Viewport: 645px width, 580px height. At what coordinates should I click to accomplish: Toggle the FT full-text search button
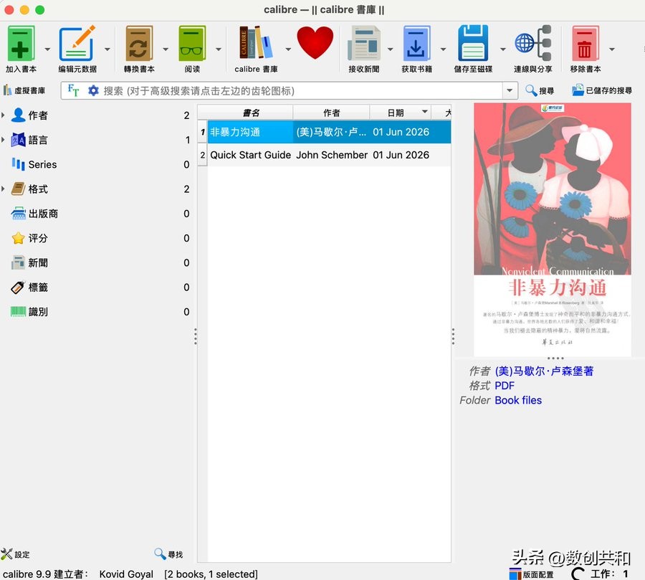tap(73, 90)
